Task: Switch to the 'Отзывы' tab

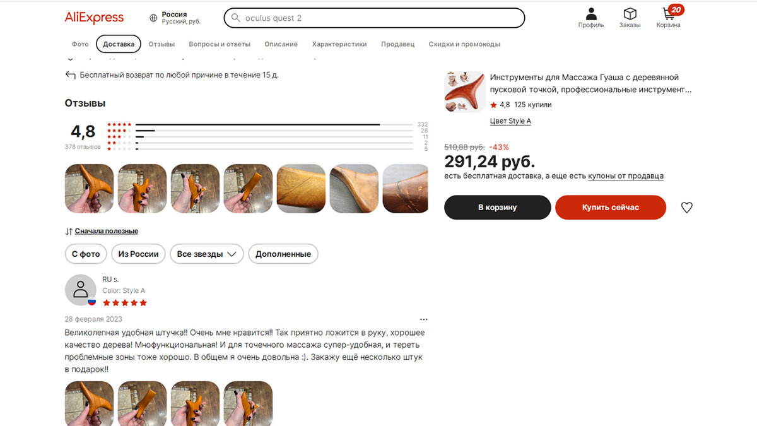Action: [x=161, y=44]
